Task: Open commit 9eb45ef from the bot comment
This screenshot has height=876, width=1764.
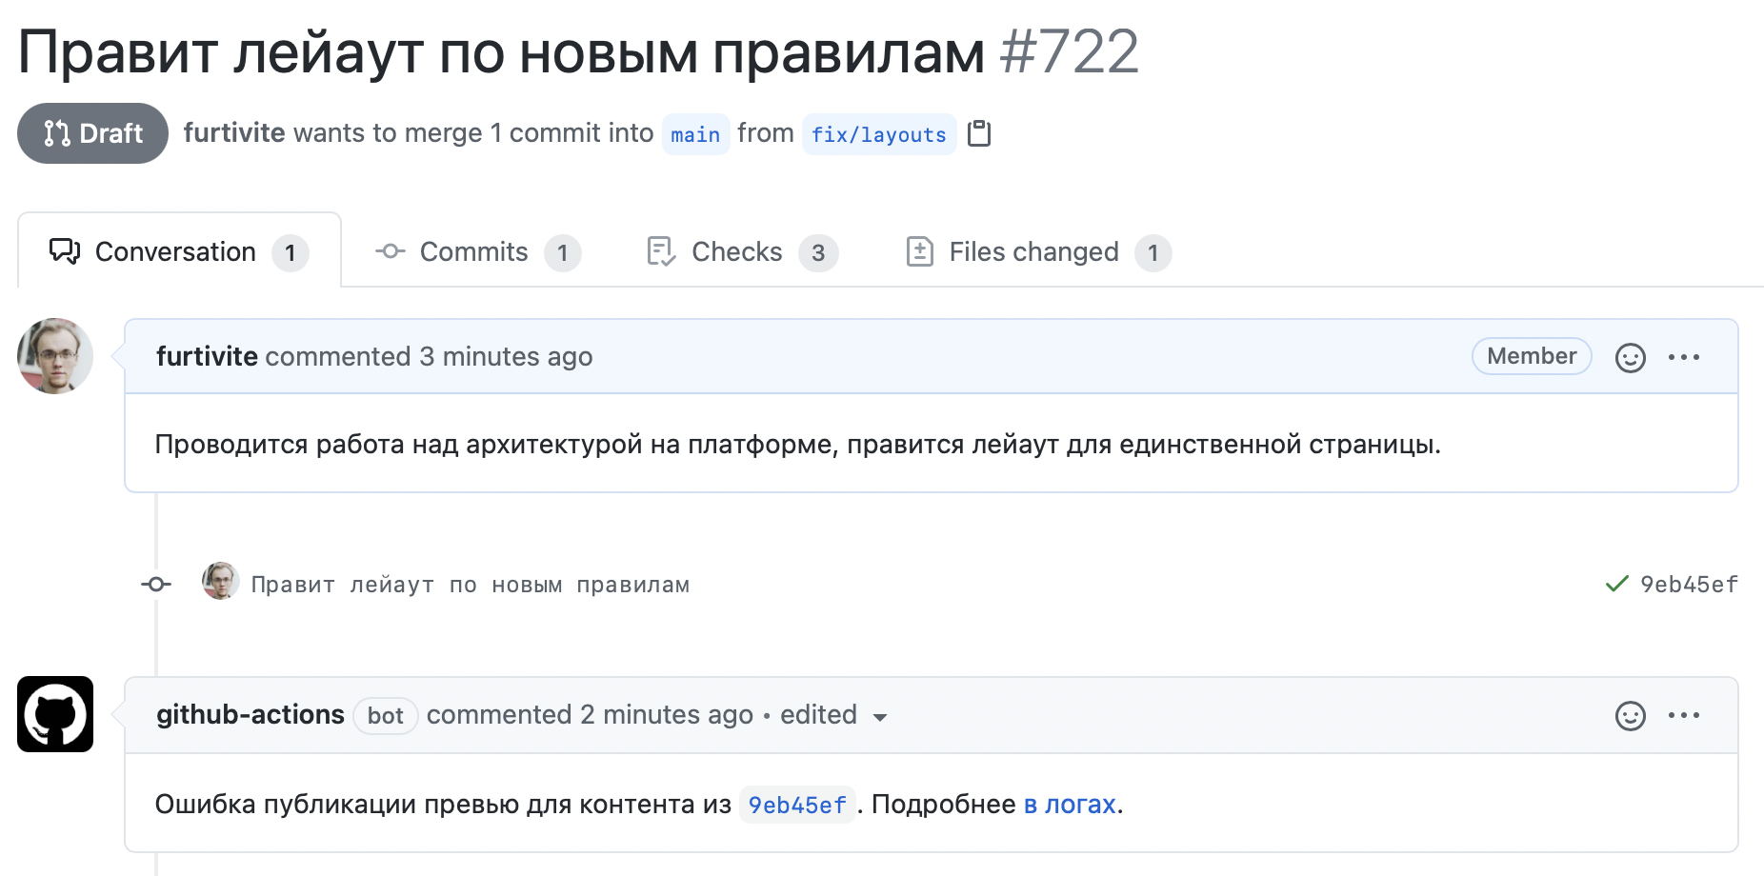Action: point(797,805)
